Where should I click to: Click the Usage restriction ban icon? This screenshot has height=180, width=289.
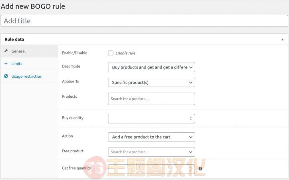click(6, 76)
